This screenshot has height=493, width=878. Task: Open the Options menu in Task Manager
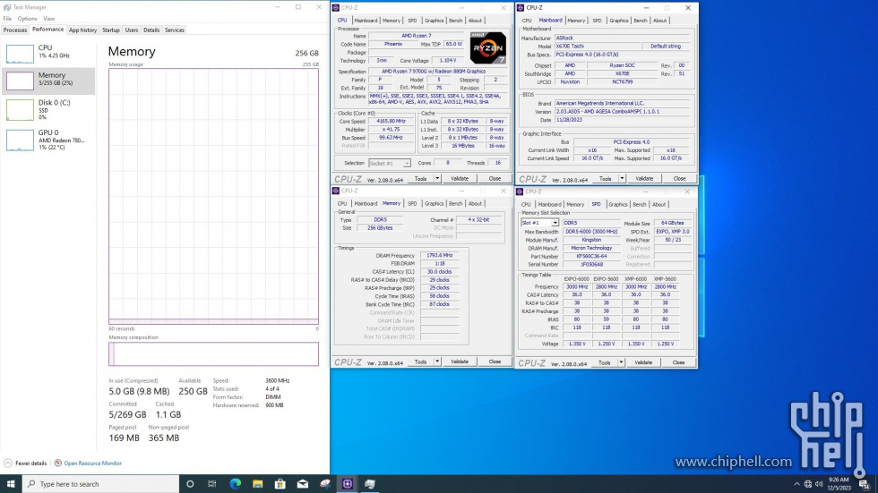click(27, 19)
